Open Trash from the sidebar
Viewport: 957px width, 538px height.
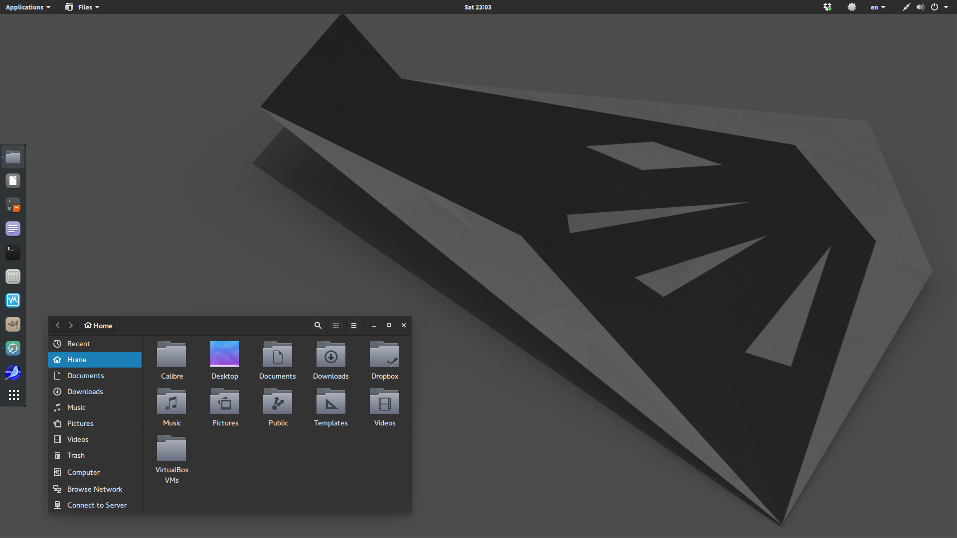click(95, 455)
